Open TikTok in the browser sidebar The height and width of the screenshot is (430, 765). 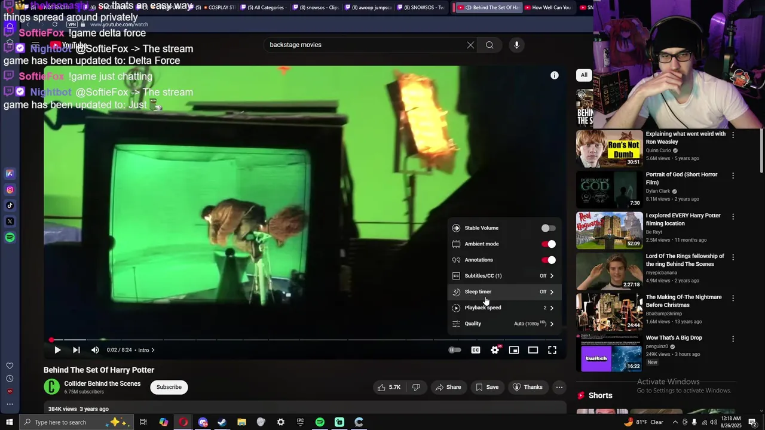click(10, 205)
